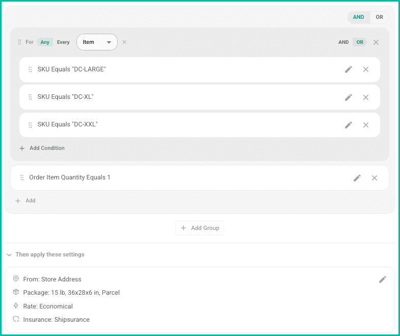Edit the Order Item Quantity Equals 1 condition
The image size is (400, 336).
357,178
